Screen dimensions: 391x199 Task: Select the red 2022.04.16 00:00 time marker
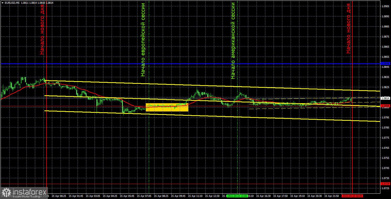(x=352, y=196)
